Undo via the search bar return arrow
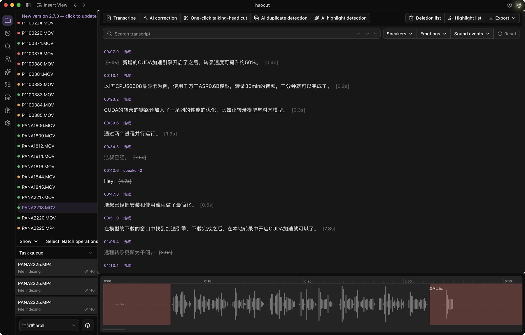The width and height of the screenshot is (525, 335). point(376,34)
